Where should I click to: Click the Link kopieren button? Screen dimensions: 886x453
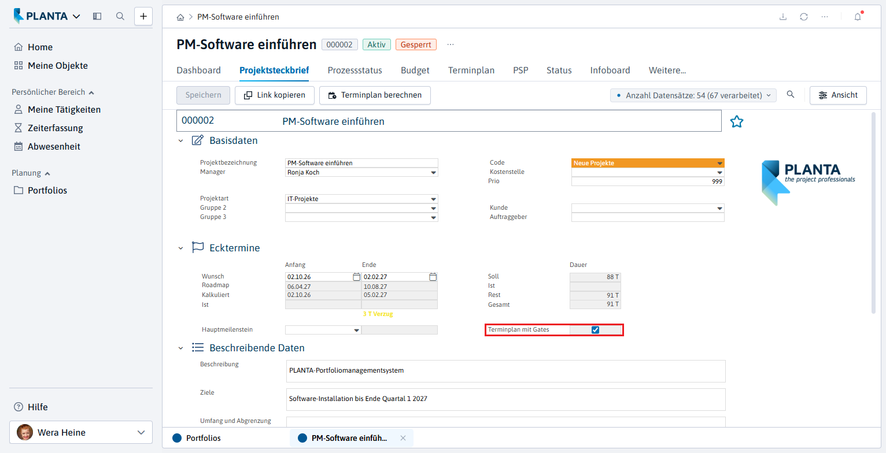[x=274, y=95]
